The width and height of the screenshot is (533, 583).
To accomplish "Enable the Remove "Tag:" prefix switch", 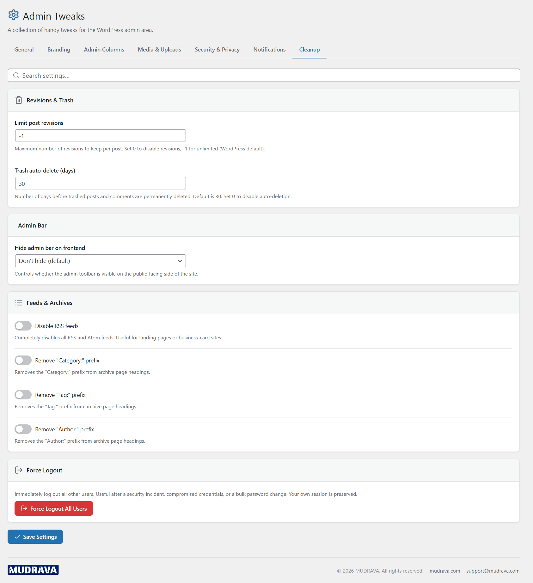I will (x=23, y=394).
